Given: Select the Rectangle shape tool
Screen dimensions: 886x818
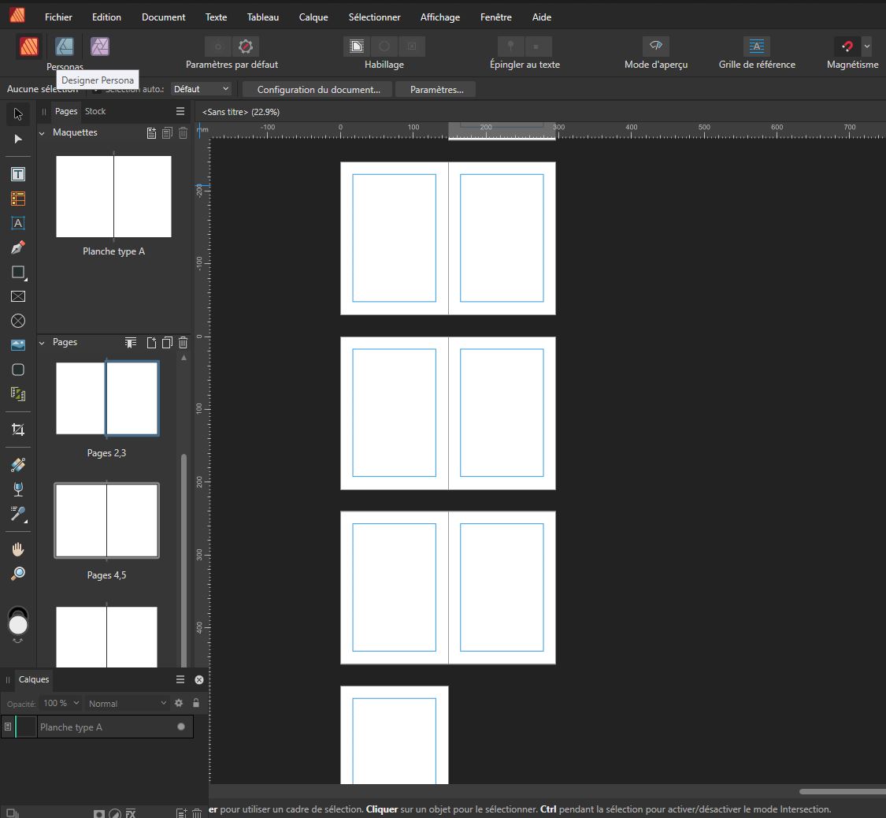Looking at the screenshot, I should click(18, 272).
